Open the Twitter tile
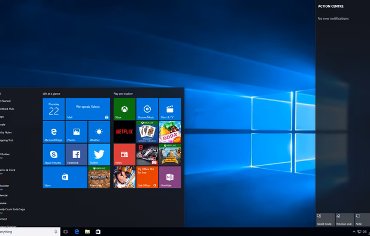This screenshot has width=370, height=236. [99, 155]
